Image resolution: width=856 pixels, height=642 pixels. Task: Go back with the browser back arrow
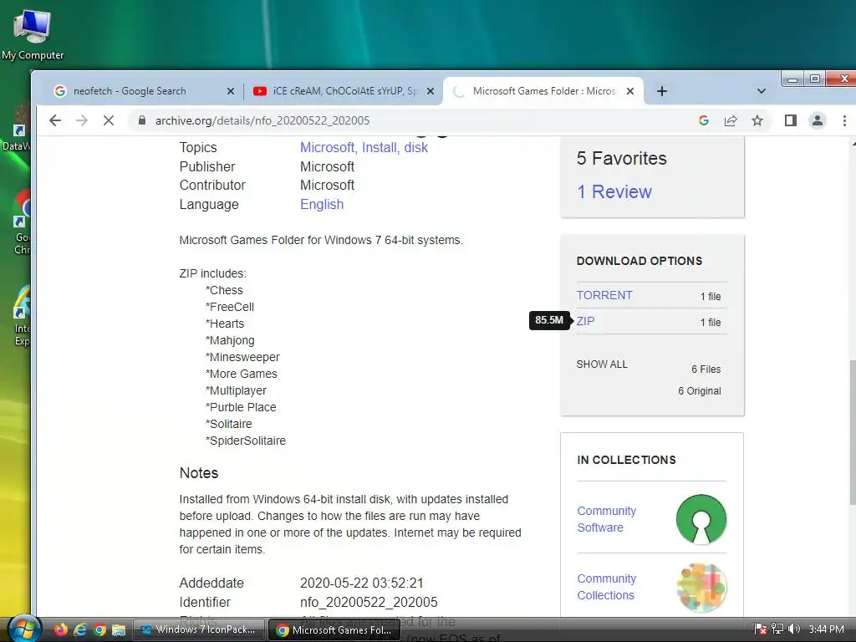(55, 120)
